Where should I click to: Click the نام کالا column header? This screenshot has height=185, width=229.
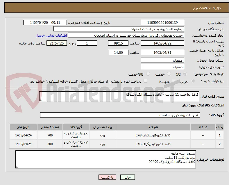153,127
